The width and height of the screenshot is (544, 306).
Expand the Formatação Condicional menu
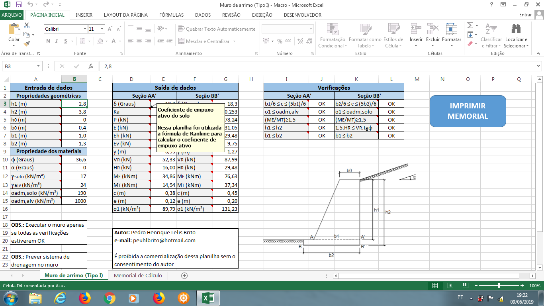[333, 35]
